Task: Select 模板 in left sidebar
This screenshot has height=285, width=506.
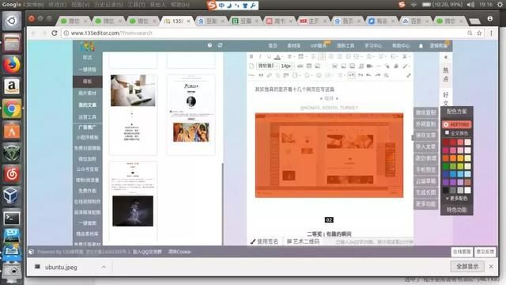Action: 88,82
